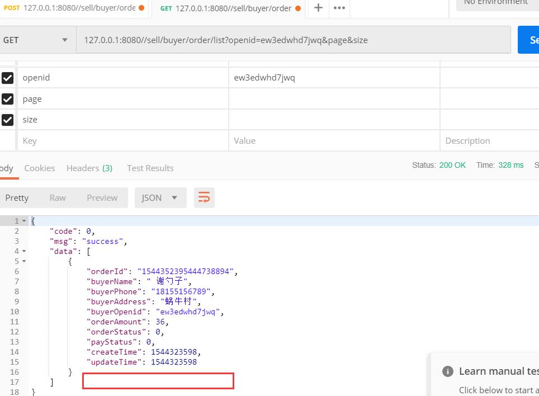Screen dimensions: 539x396
Task: Click the buyerOpenid value in JSON response
Action: tap(187, 312)
